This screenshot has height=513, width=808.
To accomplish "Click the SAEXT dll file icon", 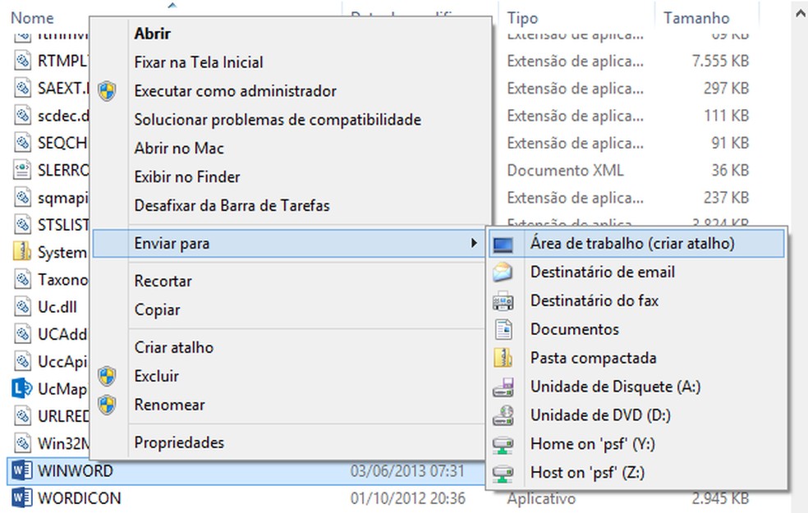I will (x=21, y=88).
